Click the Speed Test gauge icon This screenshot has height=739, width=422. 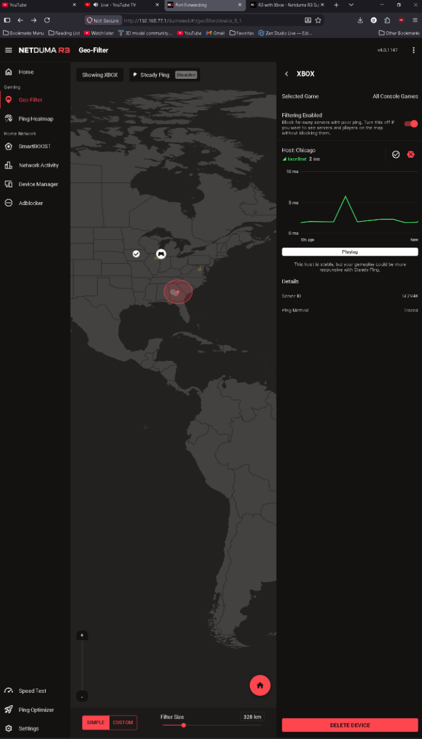tap(9, 691)
